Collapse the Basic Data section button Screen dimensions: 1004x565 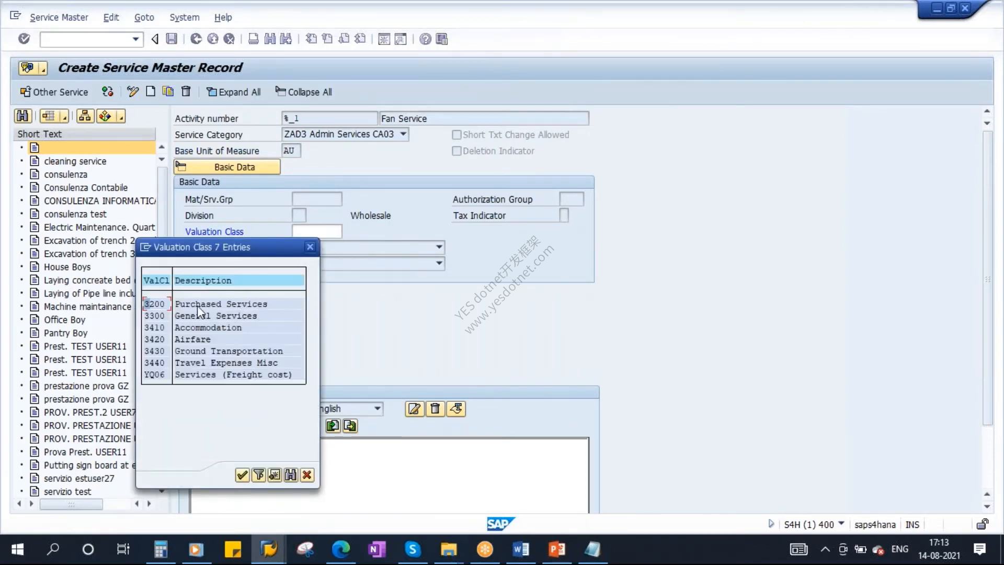(227, 167)
